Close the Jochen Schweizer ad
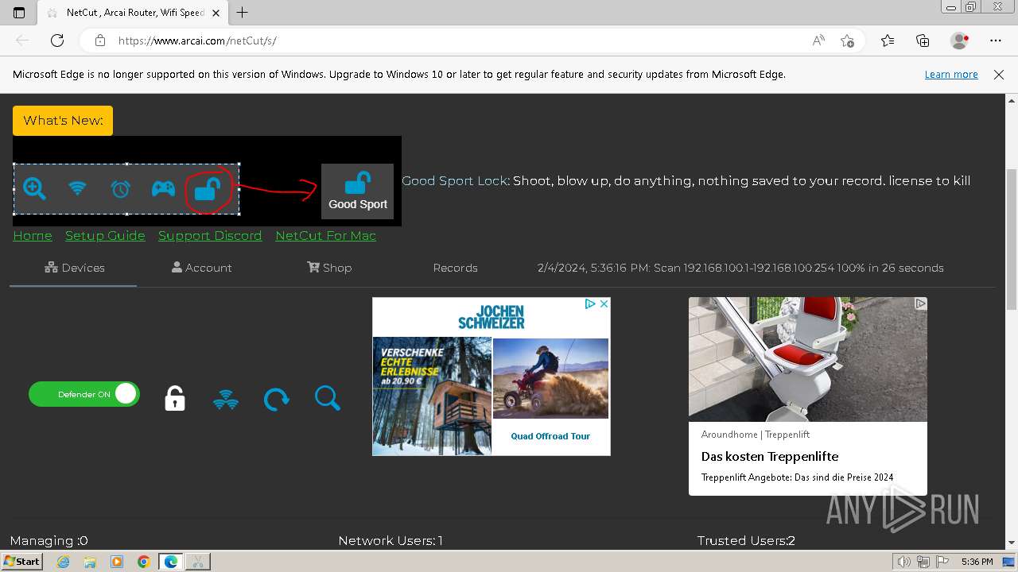Screen dimensions: 1018x572 point(604,303)
